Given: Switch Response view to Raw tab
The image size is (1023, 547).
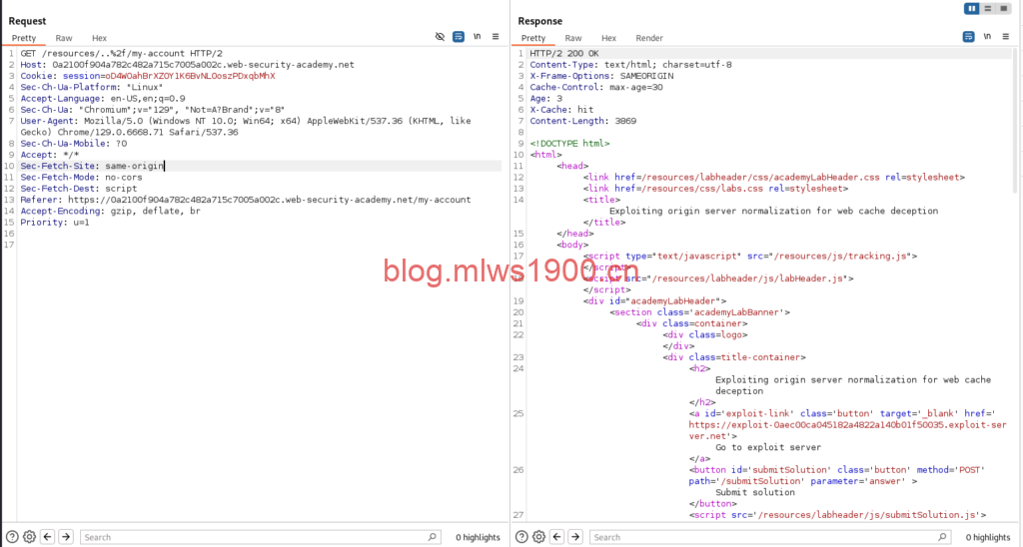Looking at the screenshot, I should click(x=573, y=38).
